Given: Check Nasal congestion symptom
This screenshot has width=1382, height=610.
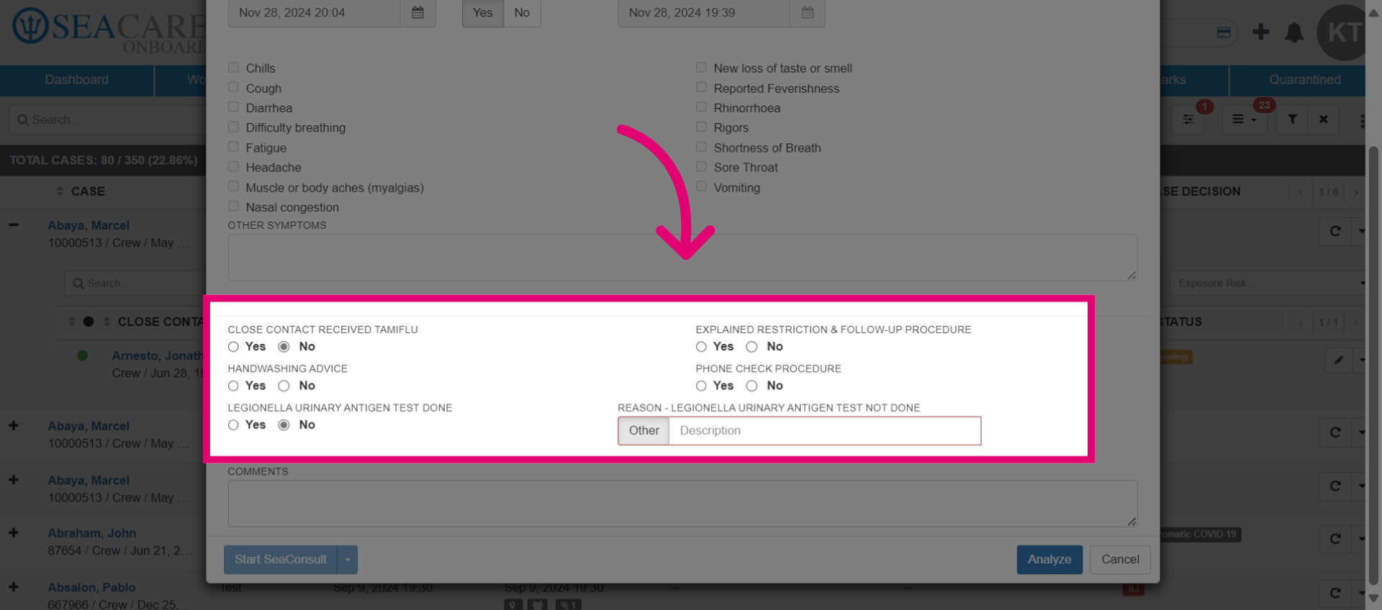Looking at the screenshot, I should pyautogui.click(x=233, y=206).
